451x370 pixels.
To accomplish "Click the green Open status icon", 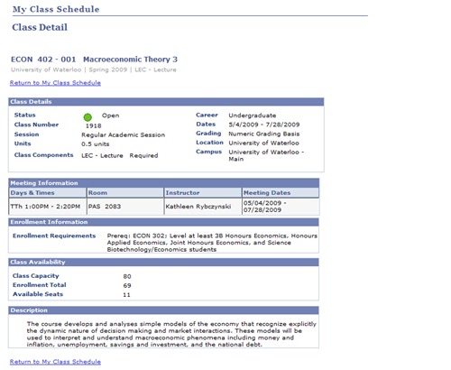I will click(87, 117).
